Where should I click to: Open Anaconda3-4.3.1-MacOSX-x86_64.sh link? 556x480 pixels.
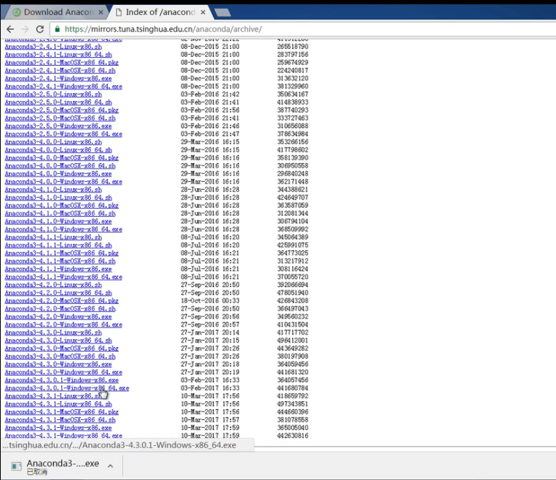[60, 420]
